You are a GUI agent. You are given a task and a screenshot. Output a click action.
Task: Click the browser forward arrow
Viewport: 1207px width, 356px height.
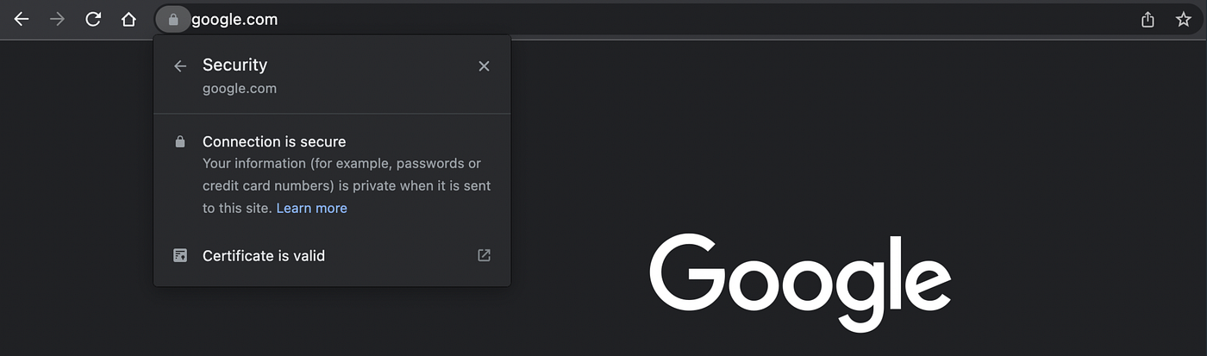pos(58,19)
